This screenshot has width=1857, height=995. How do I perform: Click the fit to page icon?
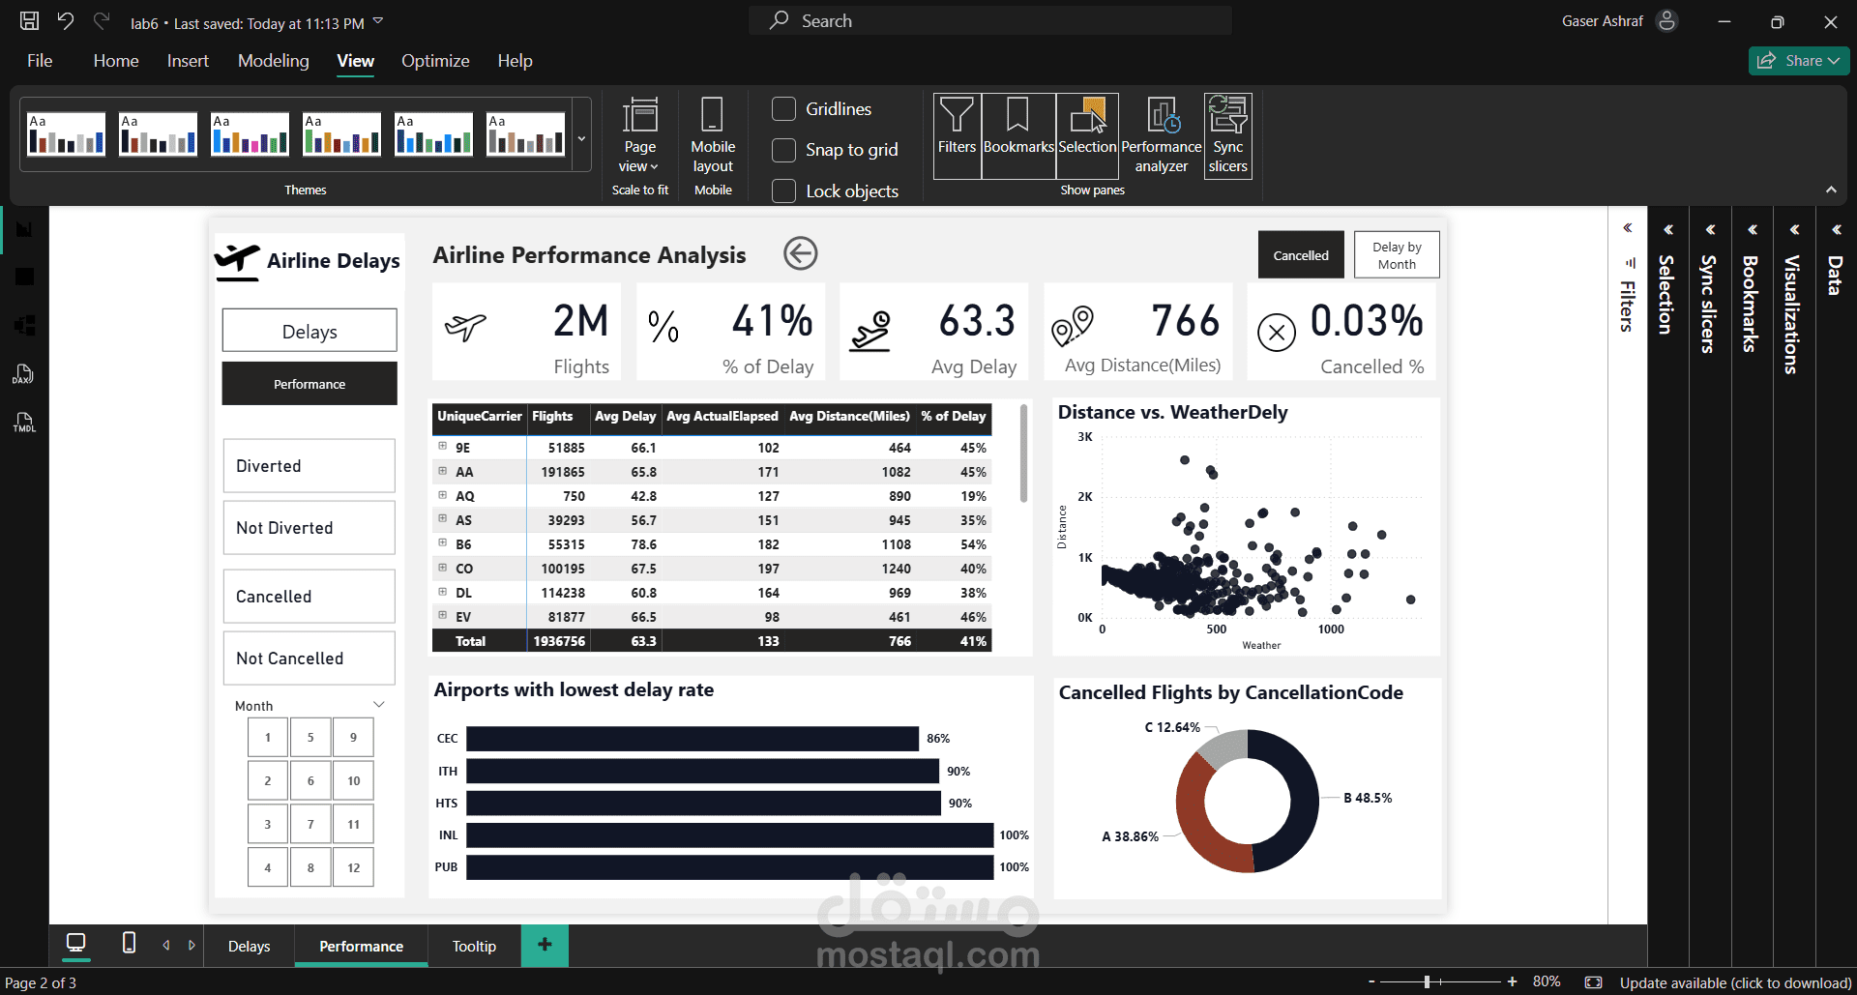point(1594,982)
